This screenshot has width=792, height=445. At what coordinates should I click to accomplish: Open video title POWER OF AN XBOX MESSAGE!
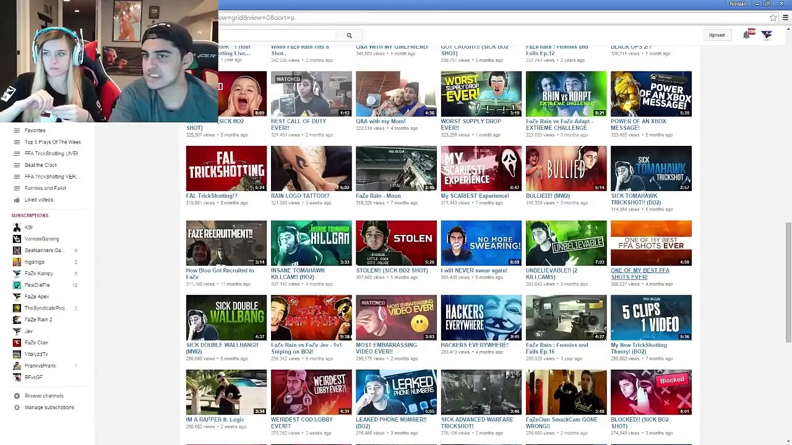639,125
